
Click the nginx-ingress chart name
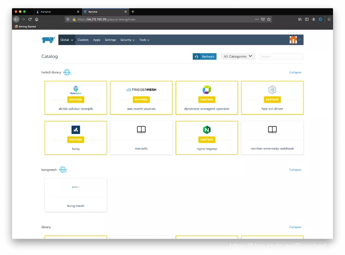(207, 149)
